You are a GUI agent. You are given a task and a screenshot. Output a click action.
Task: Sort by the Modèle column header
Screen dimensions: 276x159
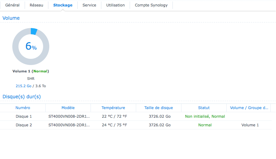[68, 108]
